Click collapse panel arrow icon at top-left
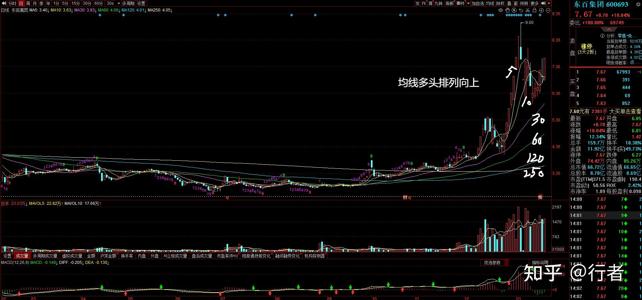 [x=4, y=3]
